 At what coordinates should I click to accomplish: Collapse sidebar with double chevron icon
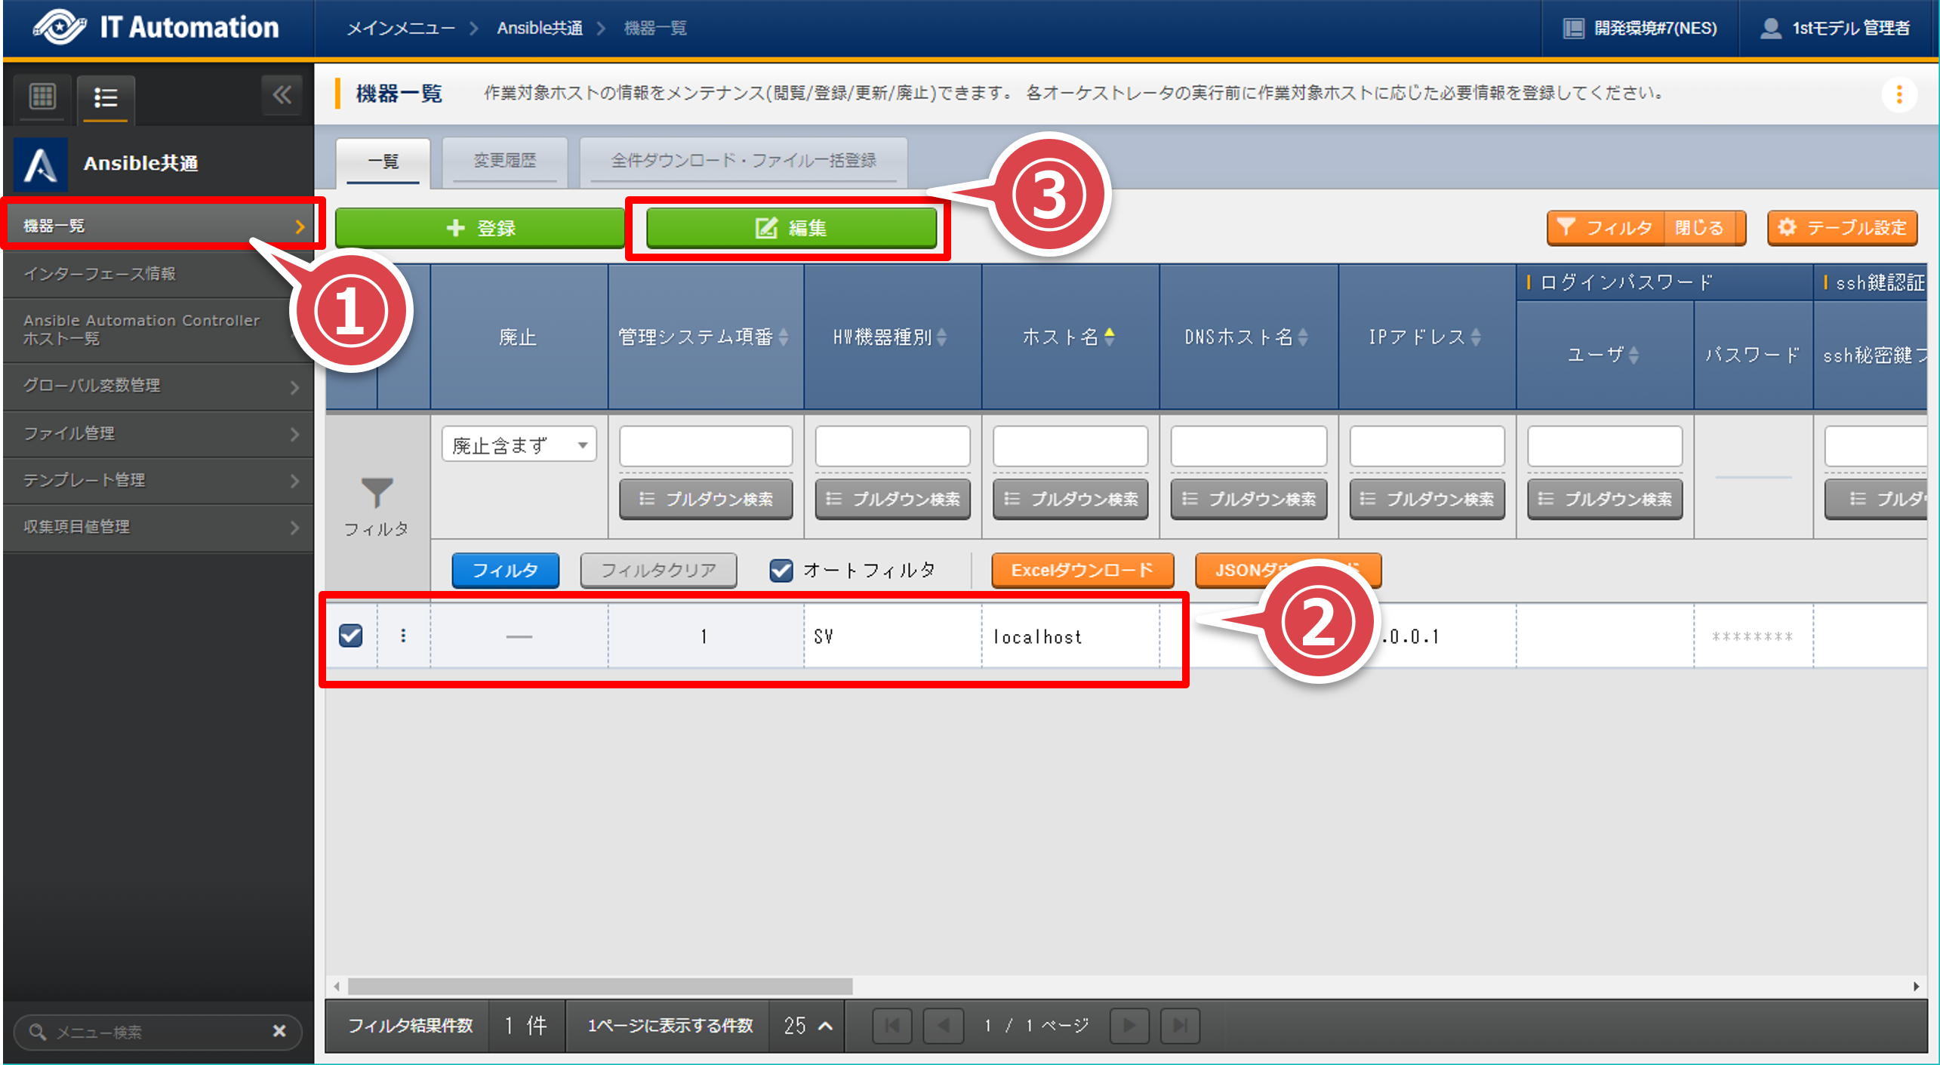point(282,95)
